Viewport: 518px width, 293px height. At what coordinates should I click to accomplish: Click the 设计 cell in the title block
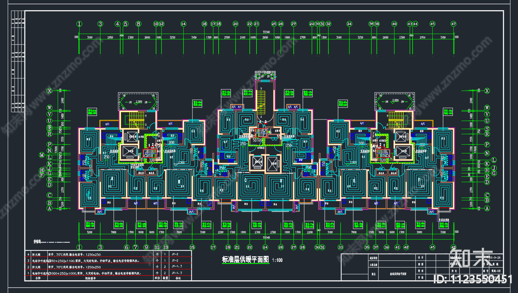point(421,258)
